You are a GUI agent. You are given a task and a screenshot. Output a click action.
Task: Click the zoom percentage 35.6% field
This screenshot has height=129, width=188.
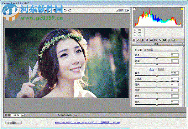tap(16, 115)
